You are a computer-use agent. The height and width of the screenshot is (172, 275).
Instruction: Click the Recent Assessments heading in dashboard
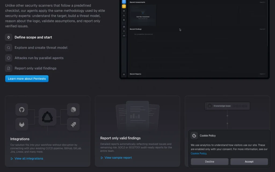click(x=137, y=2)
